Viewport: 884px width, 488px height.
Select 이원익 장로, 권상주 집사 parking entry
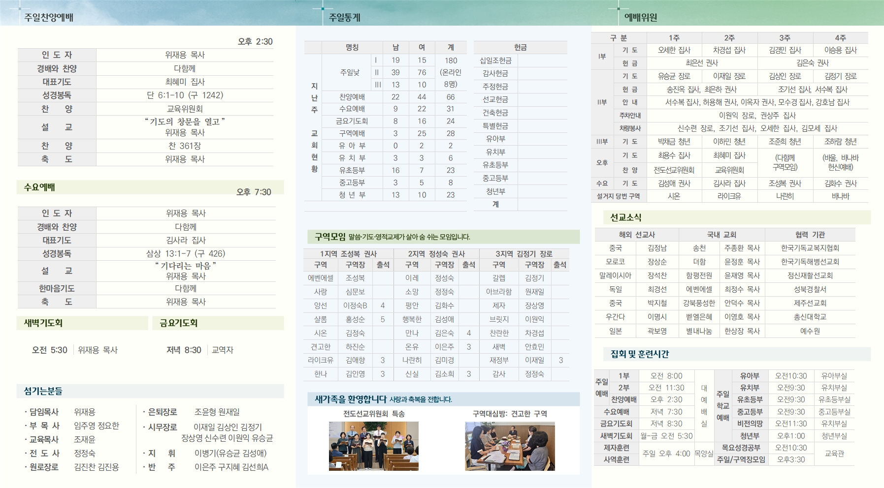point(757,116)
